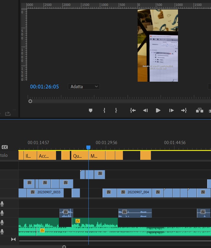The width and height of the screenshot is (211, 248).
Task: Set the Mark In point
Action: click(104, 110)
